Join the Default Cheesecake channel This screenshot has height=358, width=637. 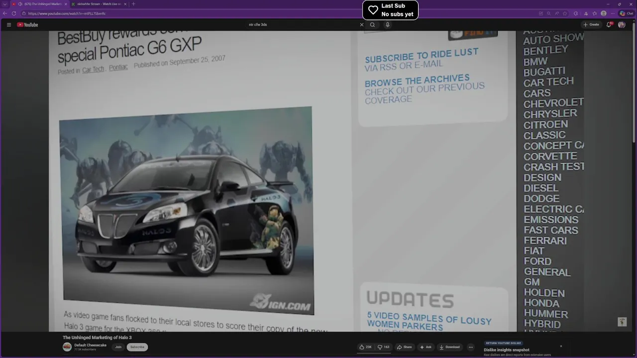tap(118, 347)
